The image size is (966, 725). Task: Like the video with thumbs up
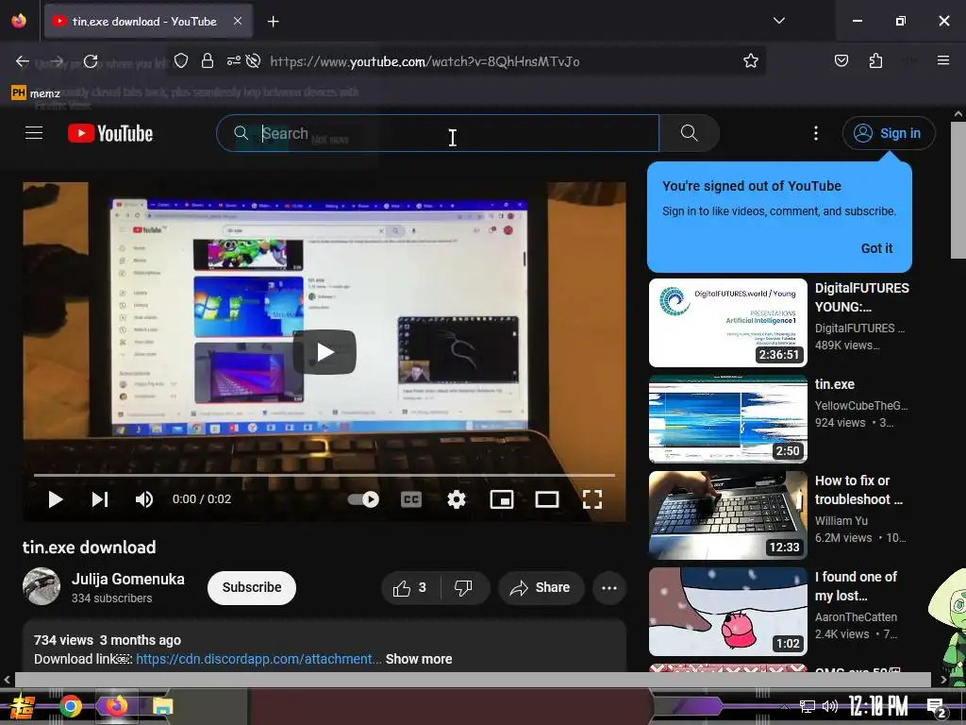click(410, 588)
